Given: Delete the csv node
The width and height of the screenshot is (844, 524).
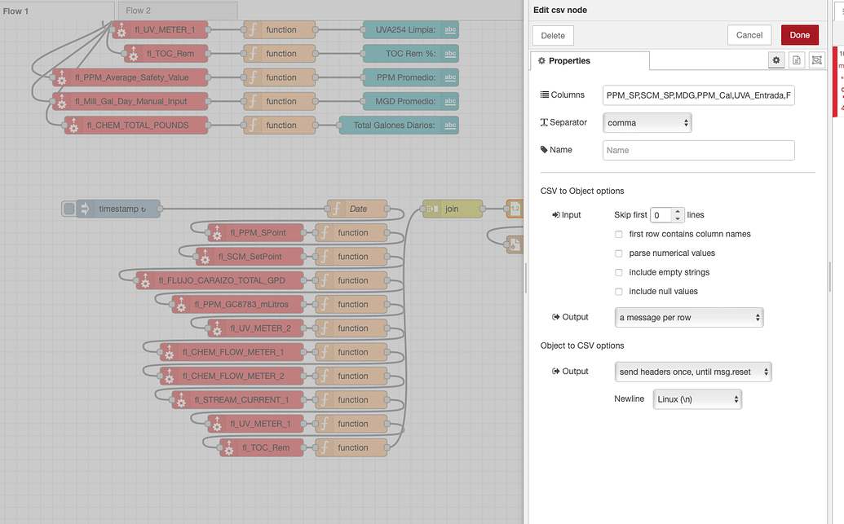Looking at the screenshot, I should pyautogui.click(x=552, y=35).
